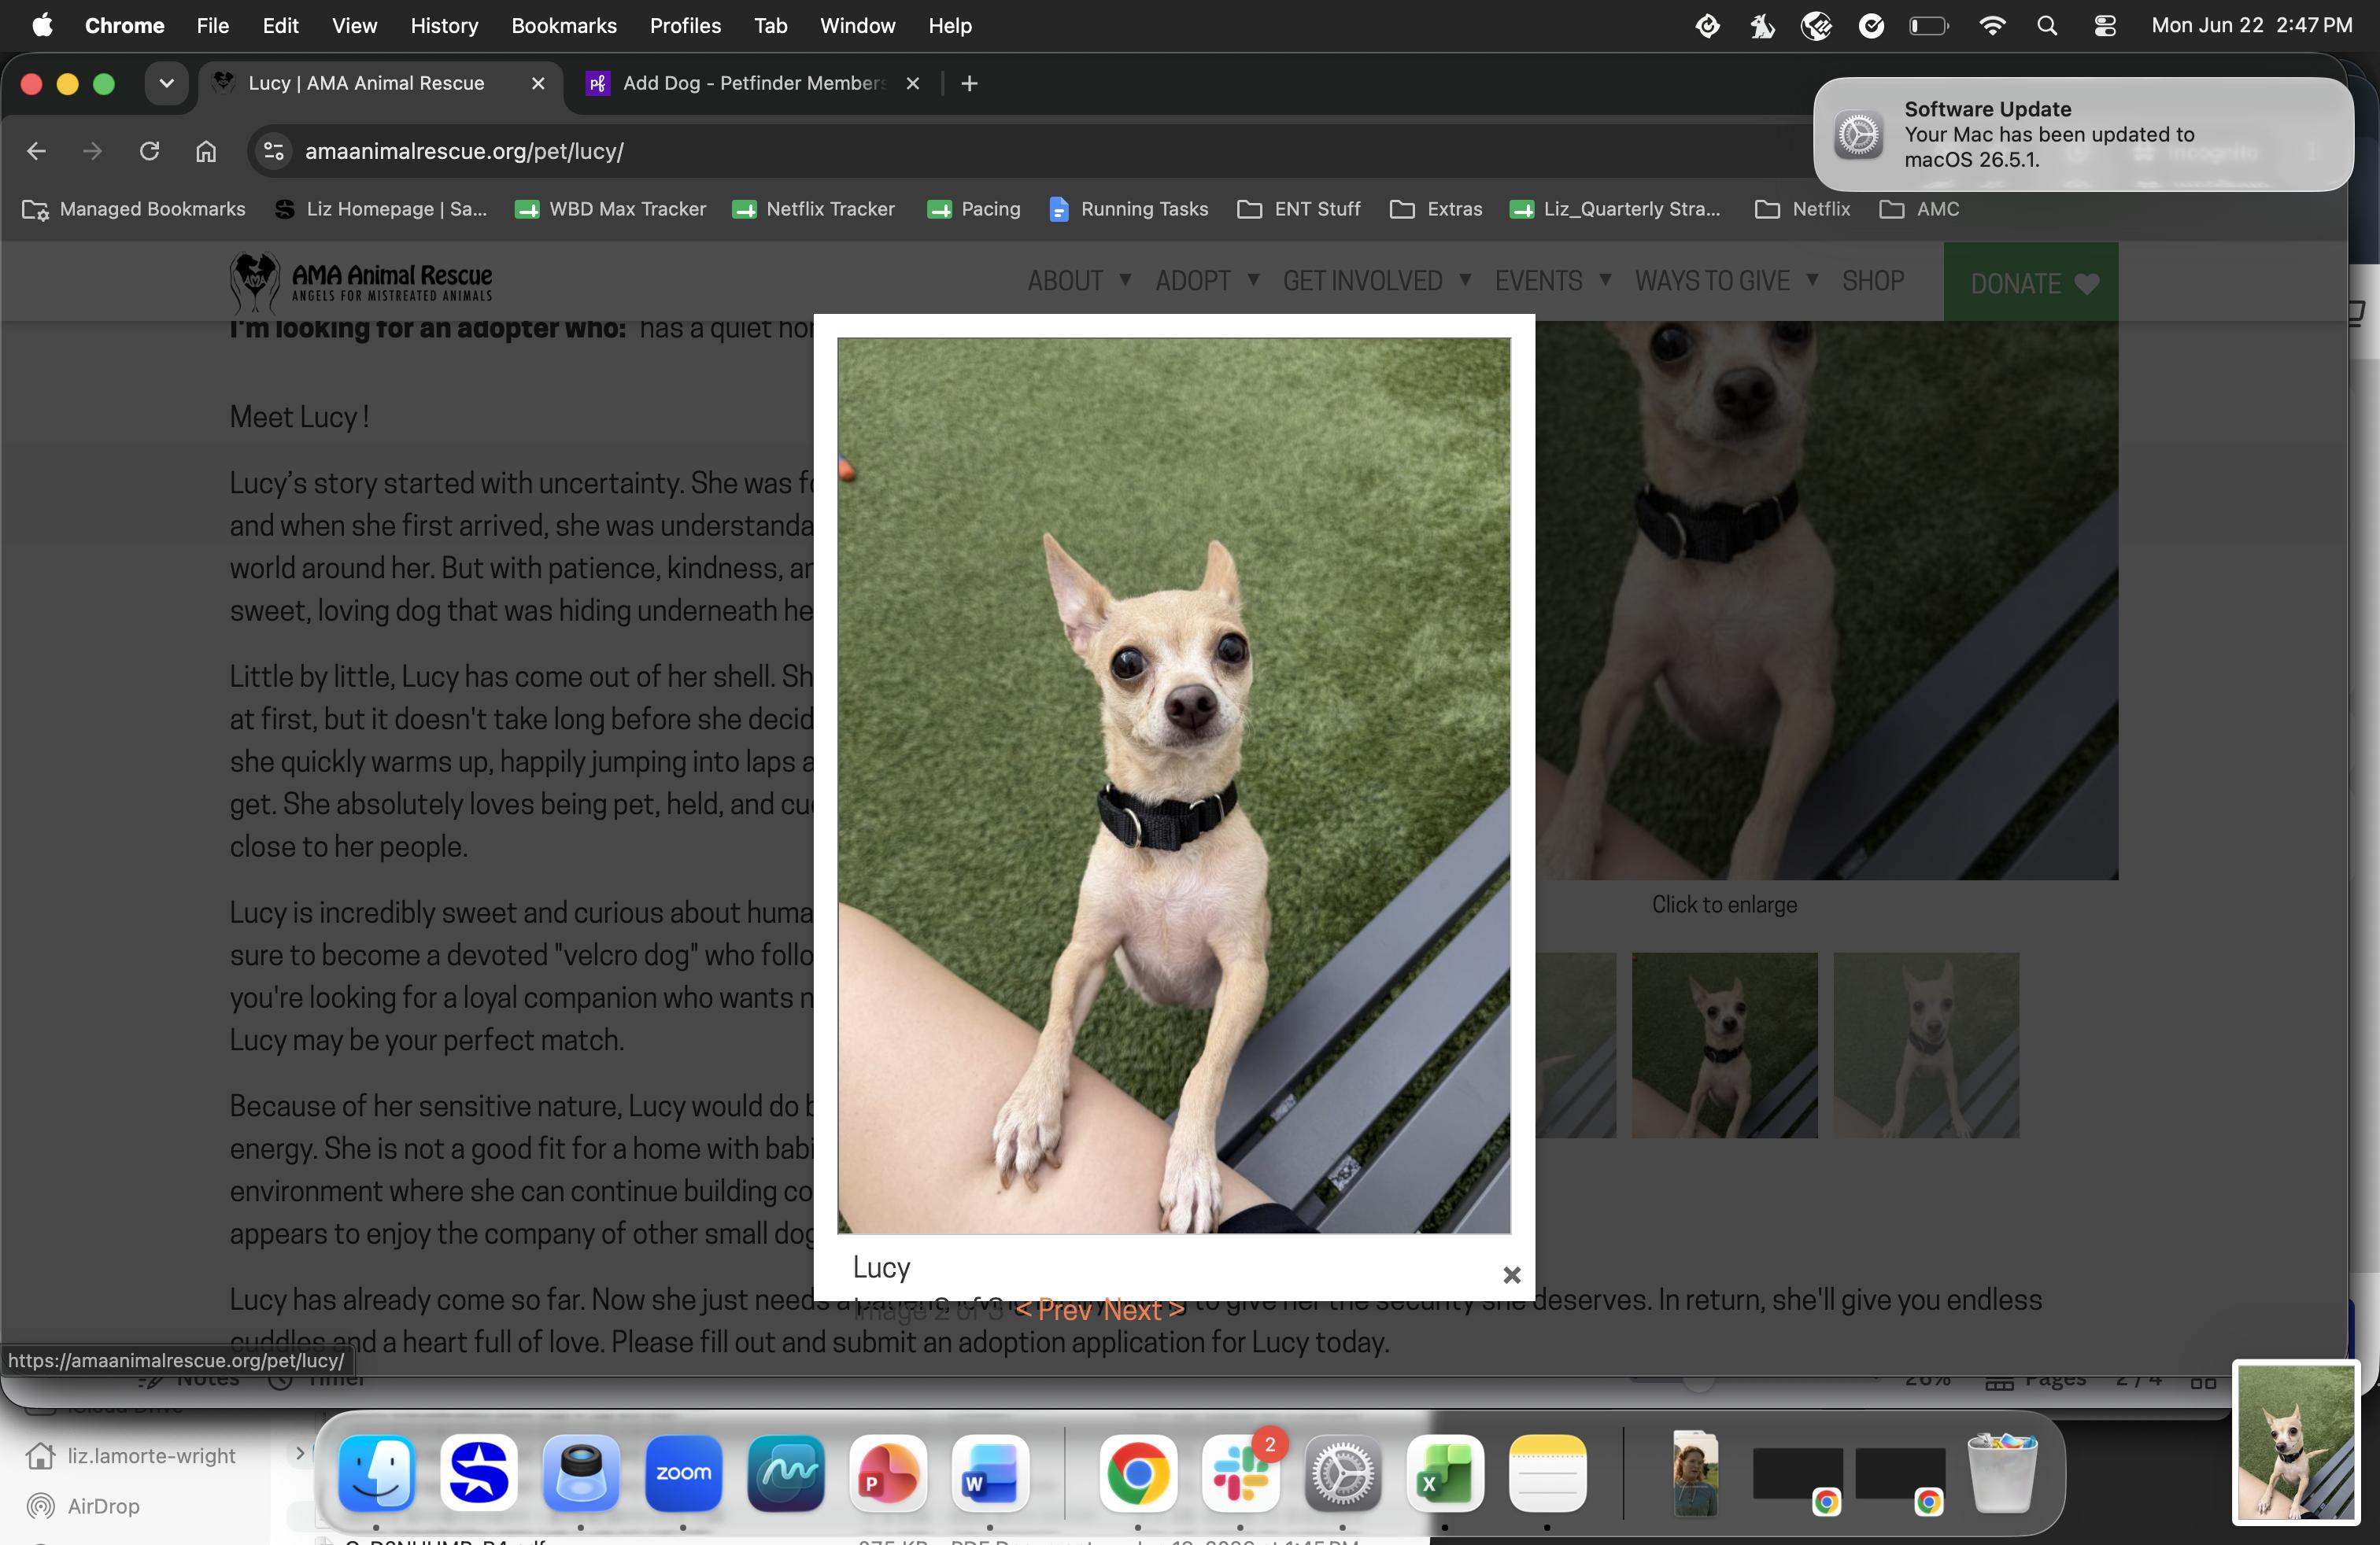Open the Liz Homepage bookmark
The image size is (2380, 1545).
[381, 209]
